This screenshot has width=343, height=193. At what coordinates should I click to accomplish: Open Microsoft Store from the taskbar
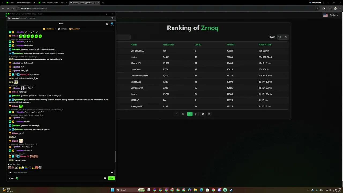207,190
